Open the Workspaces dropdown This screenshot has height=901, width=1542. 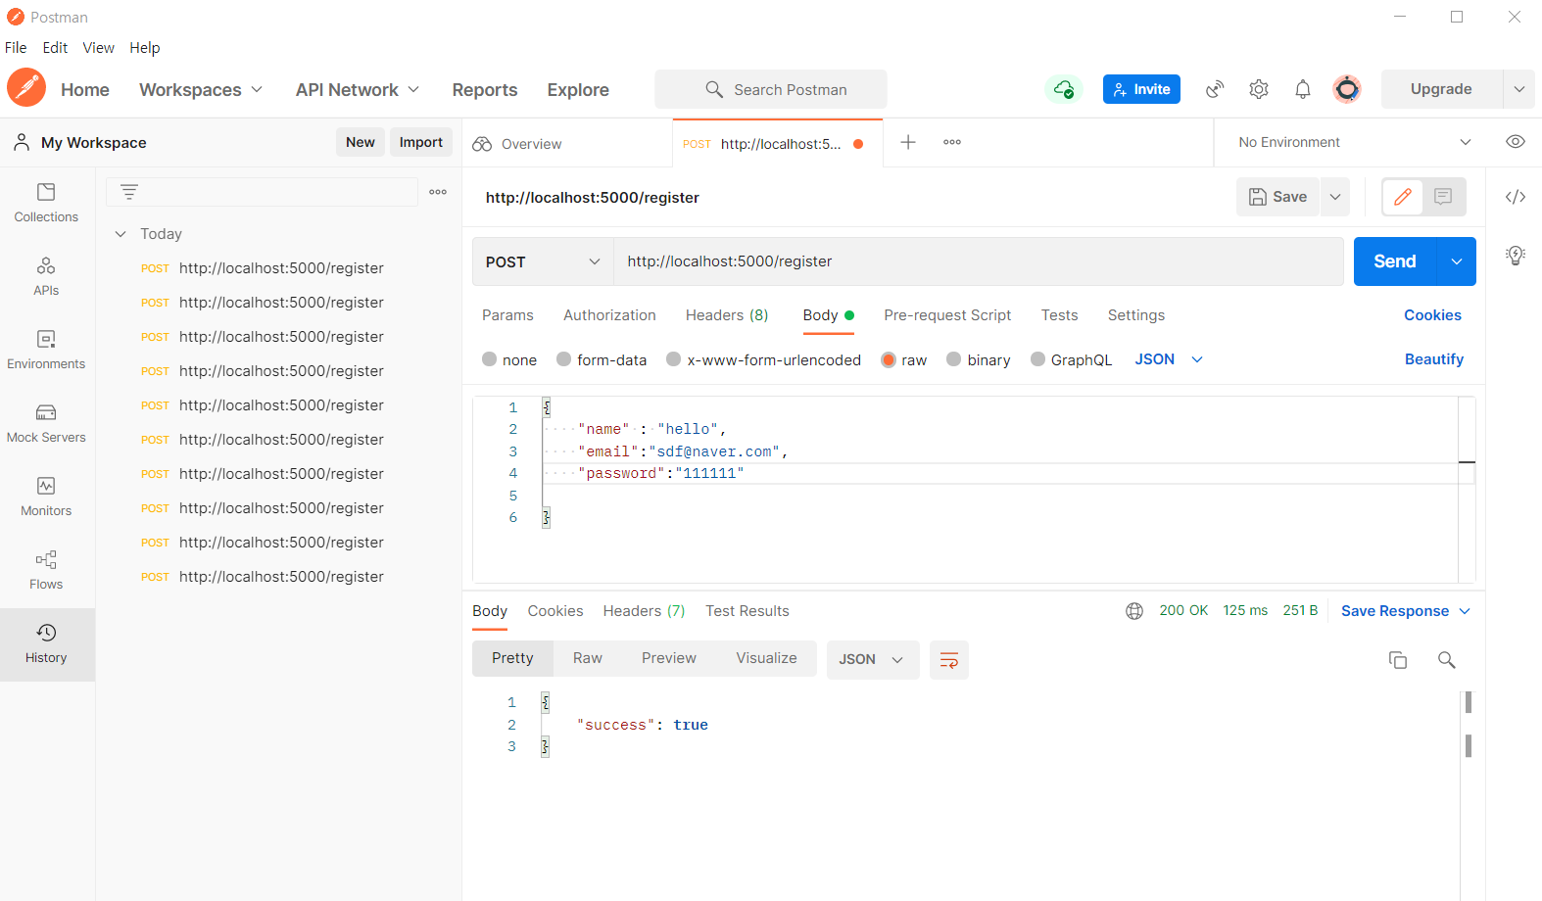[x=201, y=89]
